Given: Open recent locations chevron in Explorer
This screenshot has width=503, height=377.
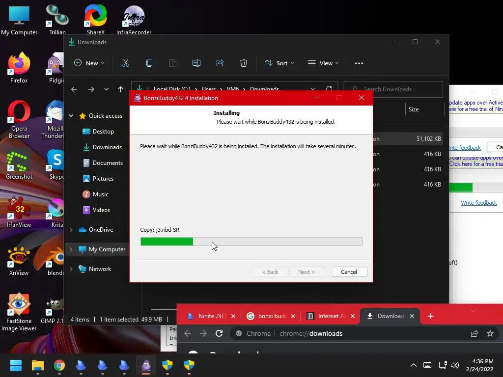Looking at the screenshot, I should pos(106,89).
